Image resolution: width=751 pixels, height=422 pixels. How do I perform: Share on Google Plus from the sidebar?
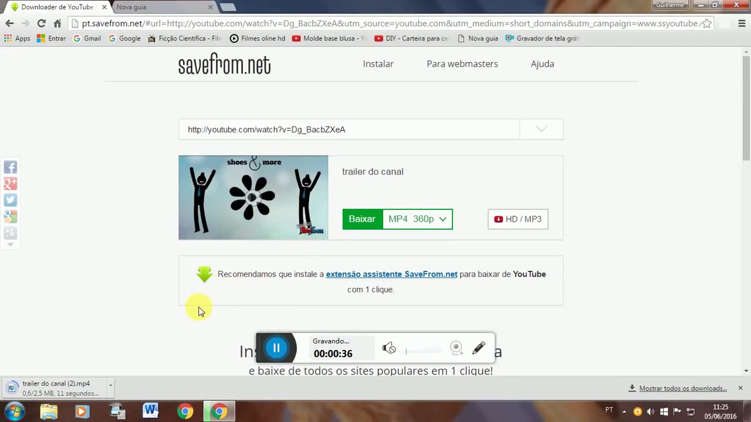pos(11,184)
